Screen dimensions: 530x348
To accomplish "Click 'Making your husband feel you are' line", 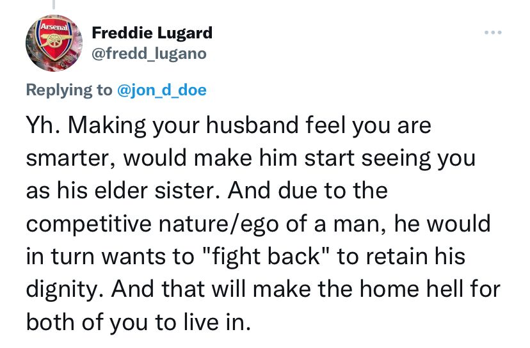I will pos(250,125).
